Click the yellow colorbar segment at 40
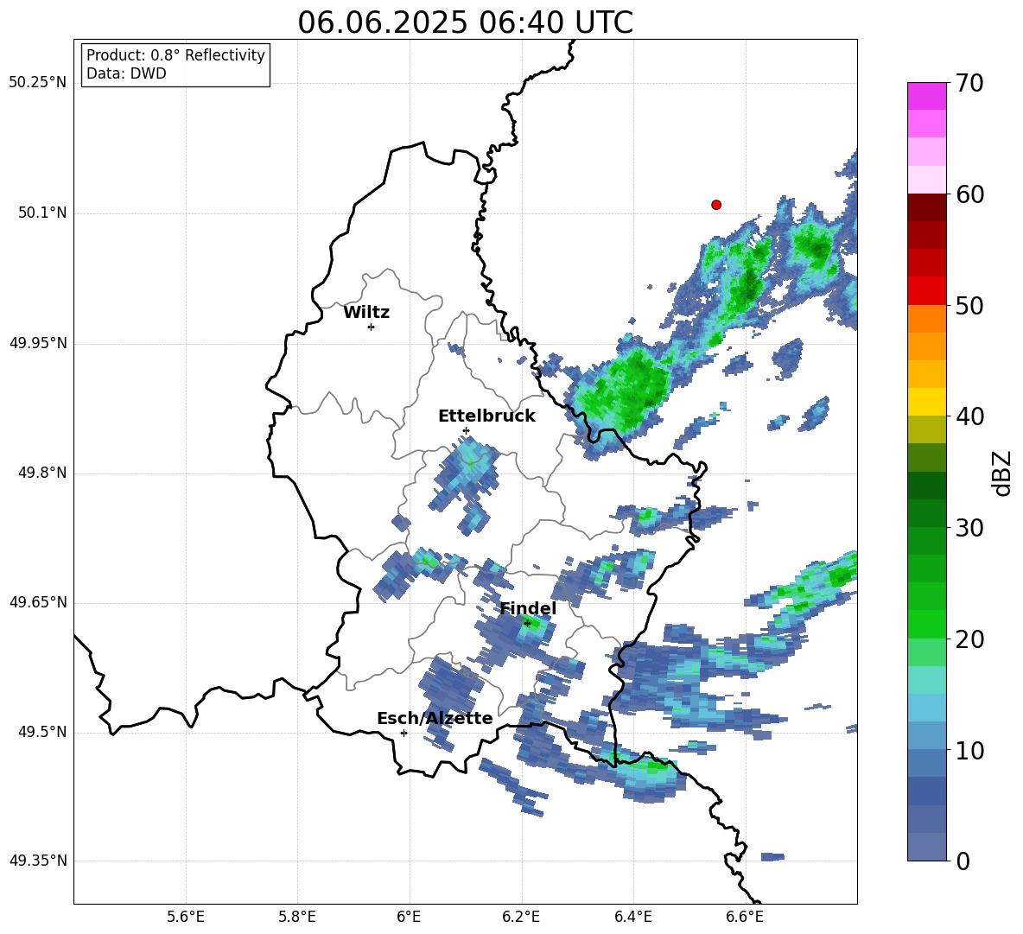Image resolution: width=1023 pixels, height=934 pixels. tap(926, 402)
